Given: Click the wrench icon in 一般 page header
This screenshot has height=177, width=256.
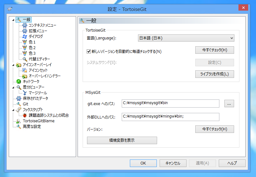Looking at the screenshot, I should pos(82,21).
